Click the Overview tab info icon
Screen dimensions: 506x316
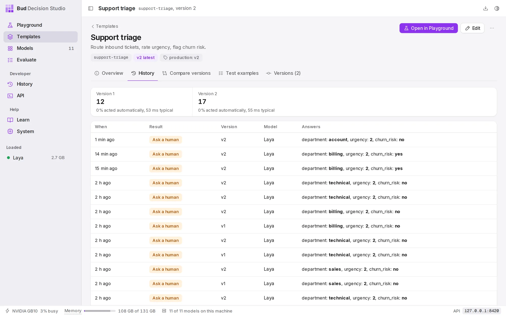point(97,73)
